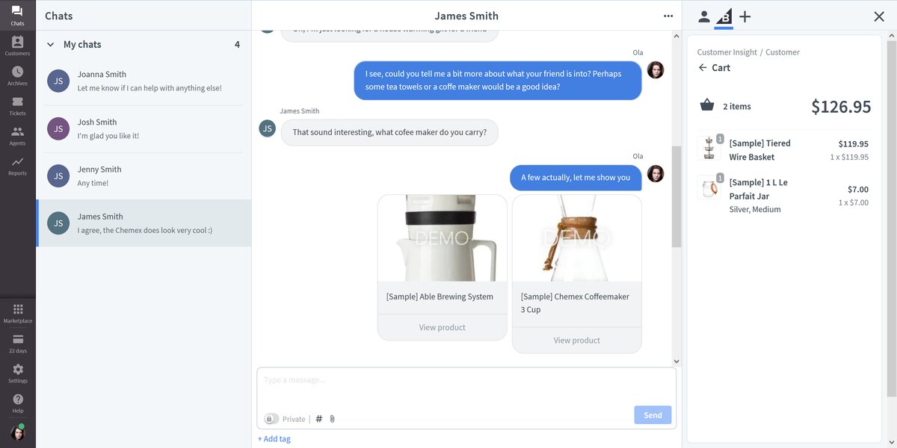This screenshot has height=448, width=897.
Task: Click Send message button
Action: [x=652, y=415]
